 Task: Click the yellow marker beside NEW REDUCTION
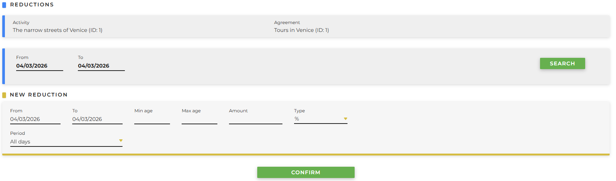(4, 95)
